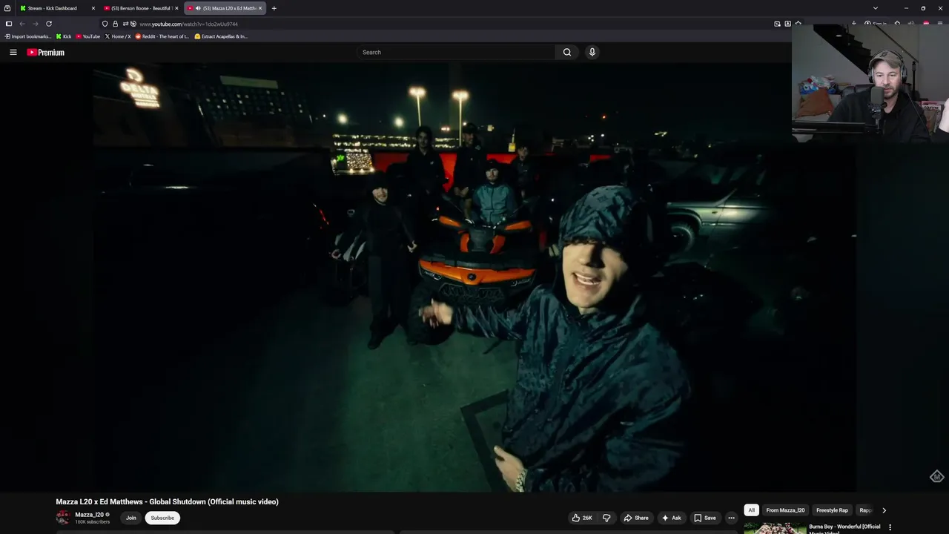Open options menu for Burna Boy video
The height and width of the screenshot is (534, 949).
(890, 527)
